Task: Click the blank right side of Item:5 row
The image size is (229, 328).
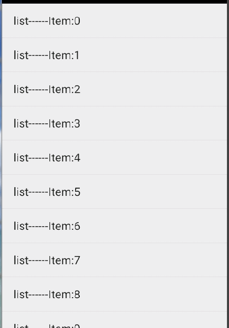Action: (154, 192)
